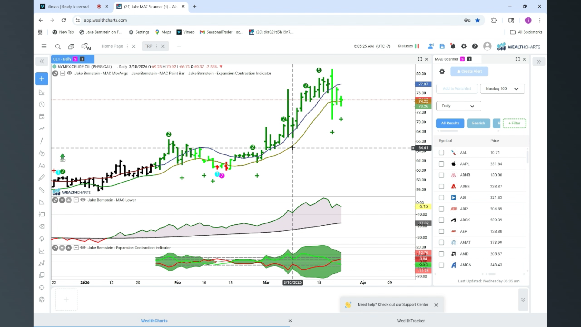Toggle visibility eye of MAC Lower indicator
The height and width of the screenshot is (327, 581).
coord(83,200)
